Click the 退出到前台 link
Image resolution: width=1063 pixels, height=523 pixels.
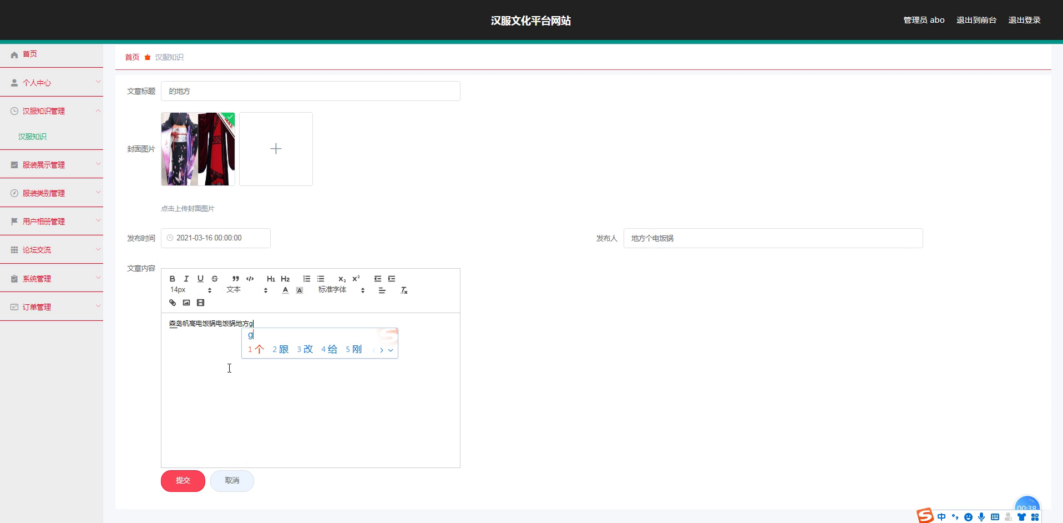coord(976,20)
